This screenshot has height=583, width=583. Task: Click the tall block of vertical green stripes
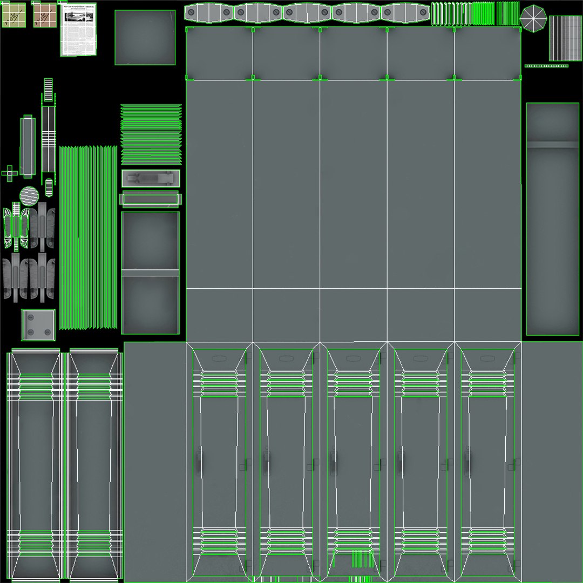click(x=88, y=238)
